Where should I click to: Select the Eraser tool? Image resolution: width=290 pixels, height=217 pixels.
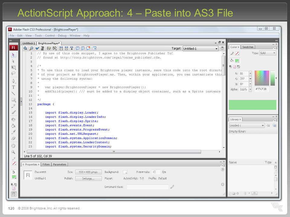point(13,138)
